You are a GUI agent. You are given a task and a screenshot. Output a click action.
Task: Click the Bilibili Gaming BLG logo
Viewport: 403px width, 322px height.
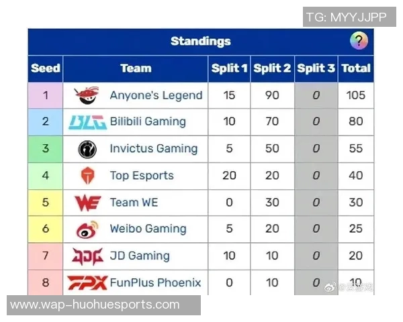coord(88,122)
